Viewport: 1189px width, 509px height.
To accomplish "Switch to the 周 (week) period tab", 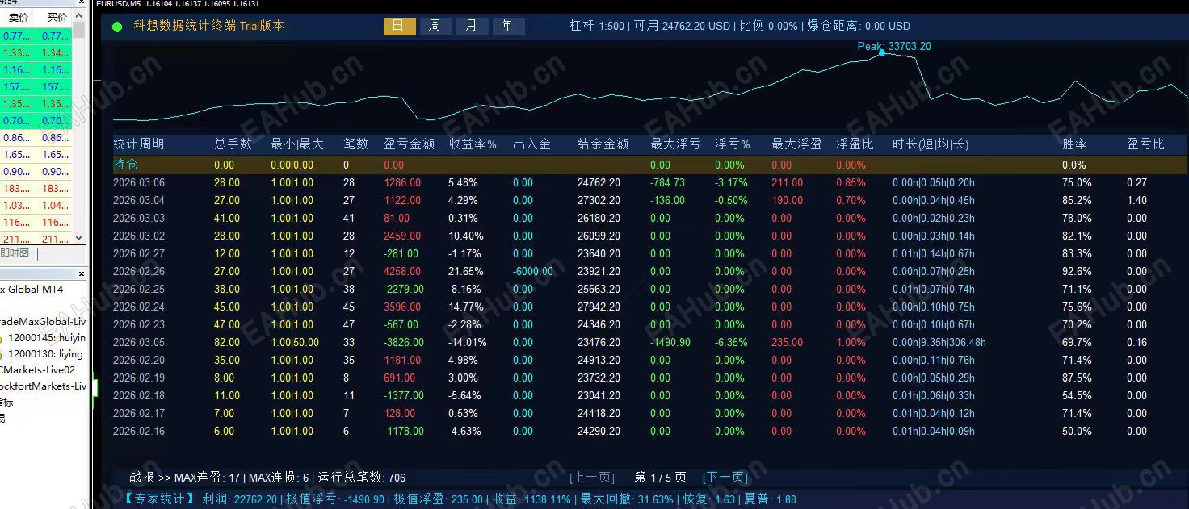I will (435, 26).
